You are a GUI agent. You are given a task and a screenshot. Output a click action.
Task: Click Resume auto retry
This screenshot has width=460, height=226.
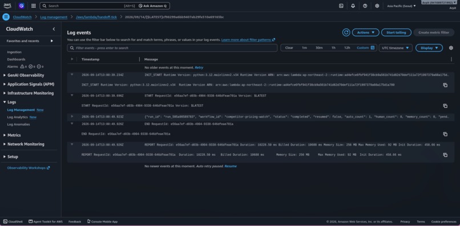(x=231, y=166)
